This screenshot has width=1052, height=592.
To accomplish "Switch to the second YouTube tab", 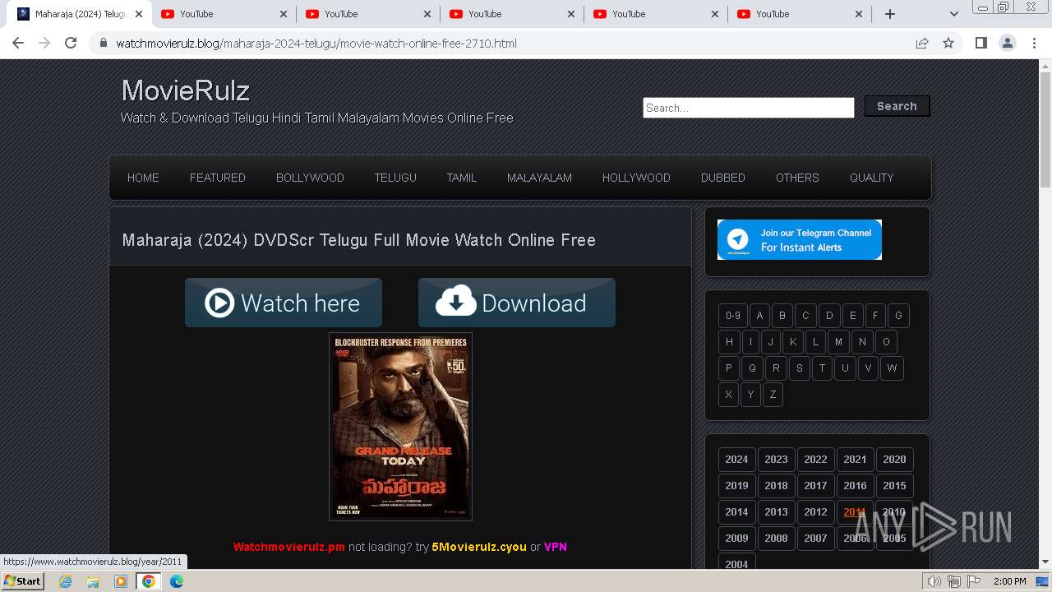I will tap(367, 14).
